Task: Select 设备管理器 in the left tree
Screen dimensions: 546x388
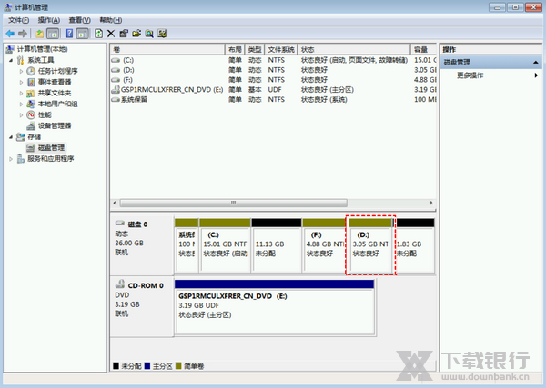Action: pos(54,125)
